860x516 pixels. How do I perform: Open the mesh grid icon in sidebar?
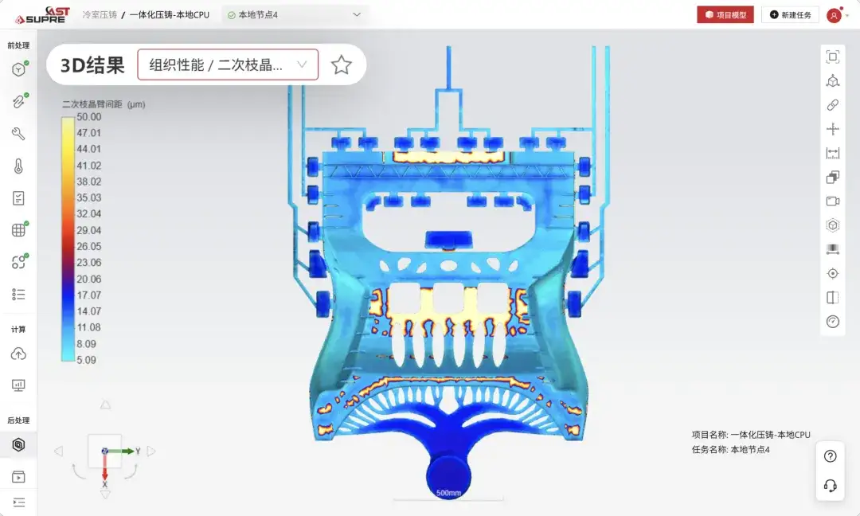[18, 230]
